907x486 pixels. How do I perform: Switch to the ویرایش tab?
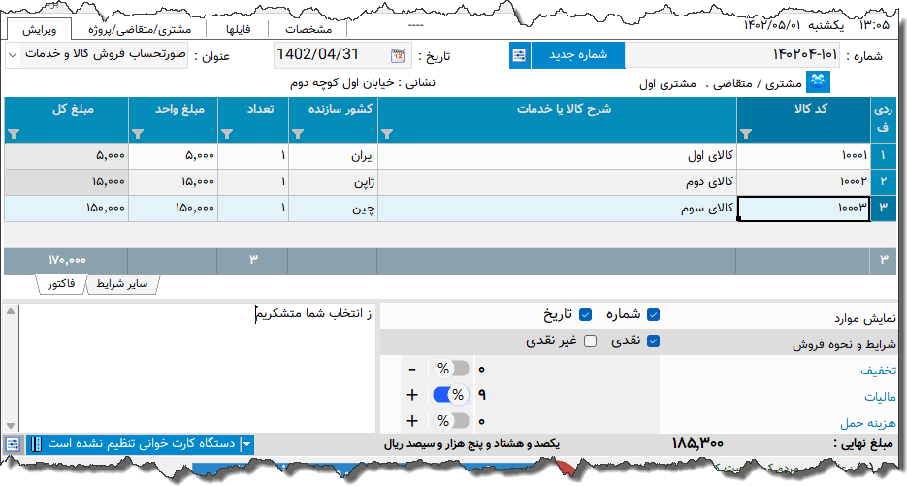tap(40, 29)
